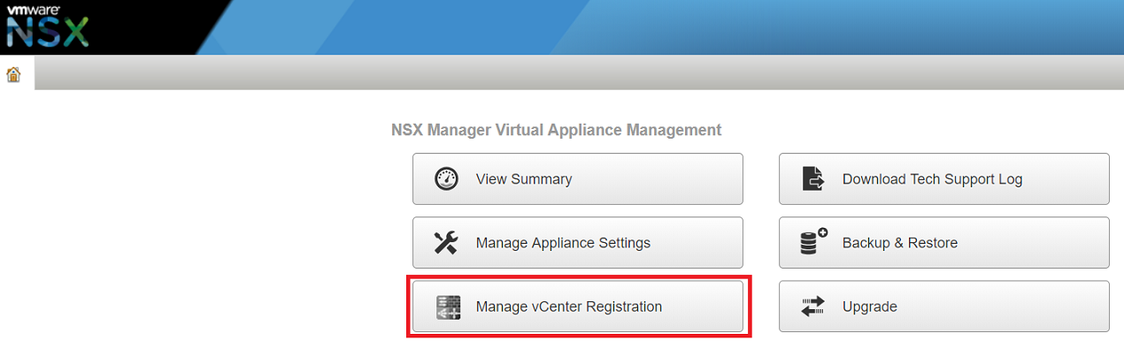Click the wrench and screwdriver settings icon
1124x341 pixels.
447,243
